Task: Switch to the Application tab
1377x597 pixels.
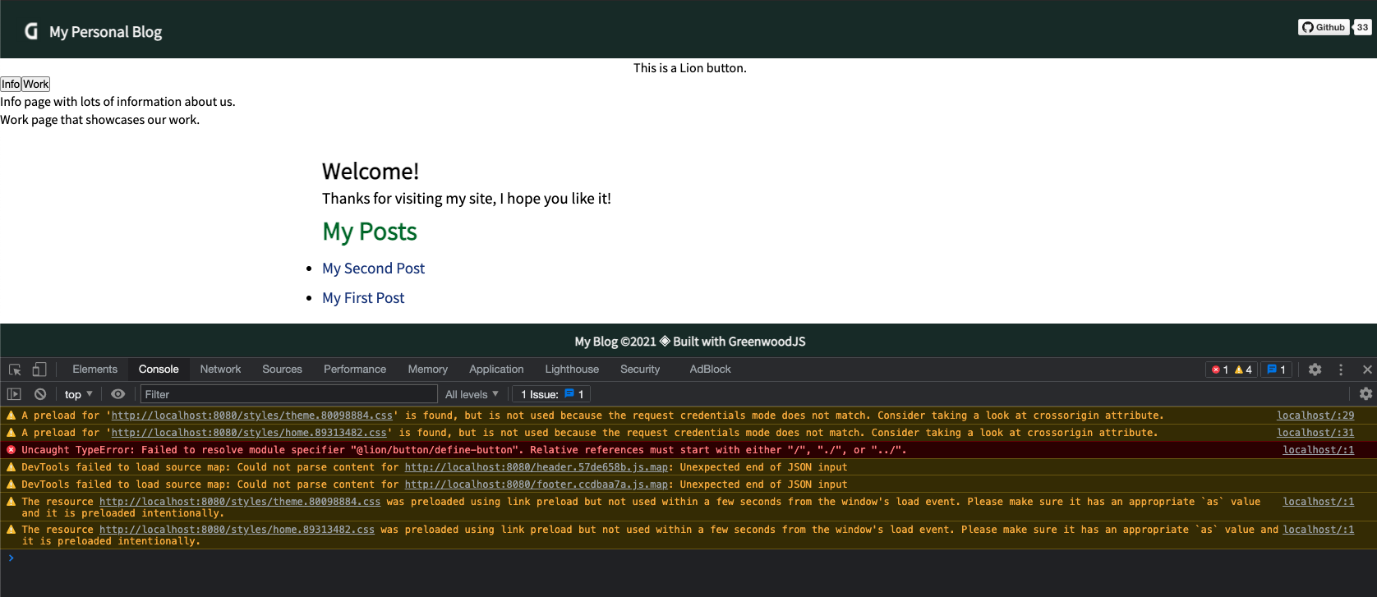Action: (x=496, y=370)
